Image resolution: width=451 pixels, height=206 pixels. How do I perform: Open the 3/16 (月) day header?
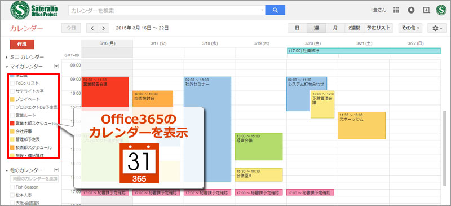[107, 43]
